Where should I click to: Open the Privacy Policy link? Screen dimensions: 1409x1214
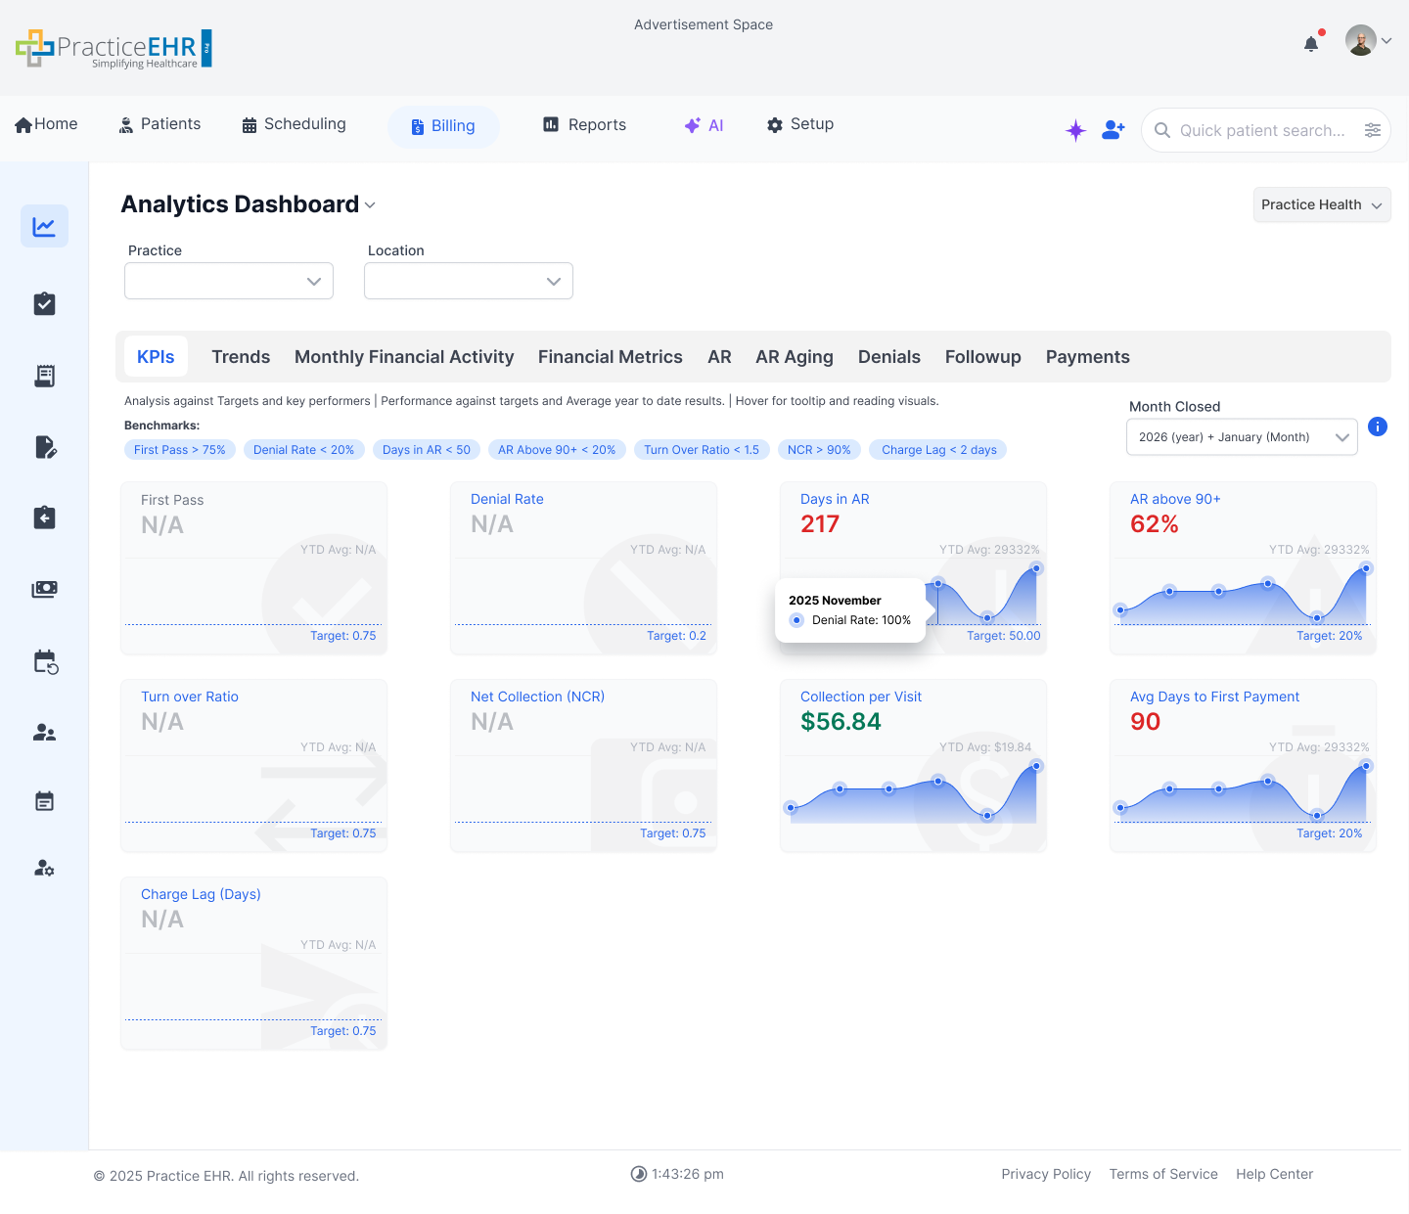(x=1046, y=1174)
